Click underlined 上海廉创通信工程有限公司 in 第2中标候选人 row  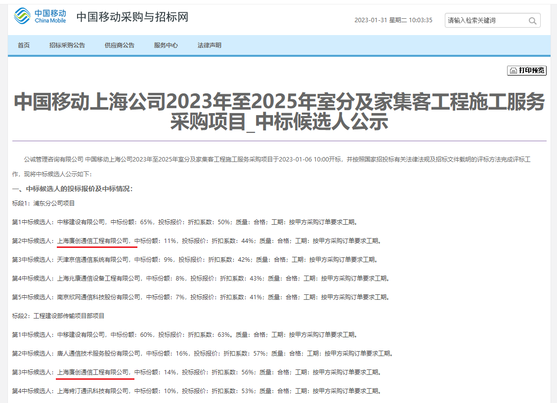93,241
